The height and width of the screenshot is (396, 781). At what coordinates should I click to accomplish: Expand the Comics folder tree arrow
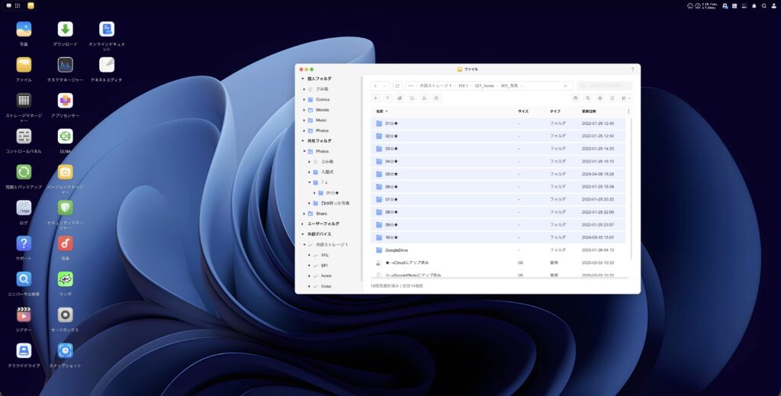(304, 99)
